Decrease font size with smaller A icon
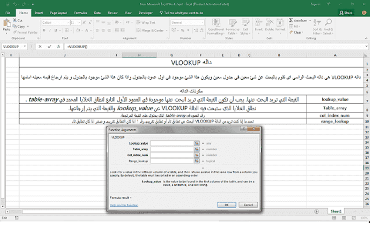 (90, 22)
